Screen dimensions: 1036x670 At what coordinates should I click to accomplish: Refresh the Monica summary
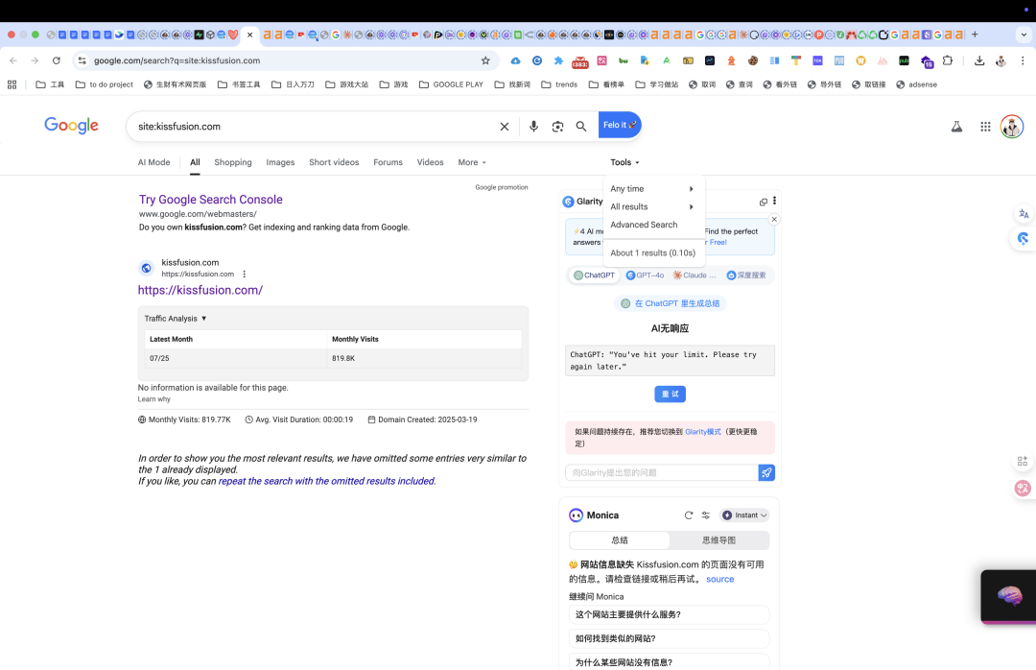689,515
